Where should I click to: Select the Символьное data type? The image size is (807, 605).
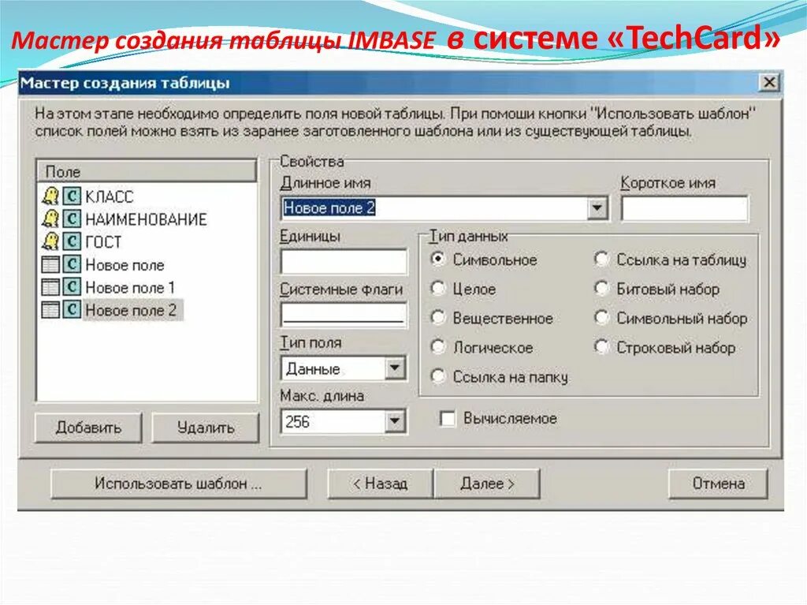[437, 260]
